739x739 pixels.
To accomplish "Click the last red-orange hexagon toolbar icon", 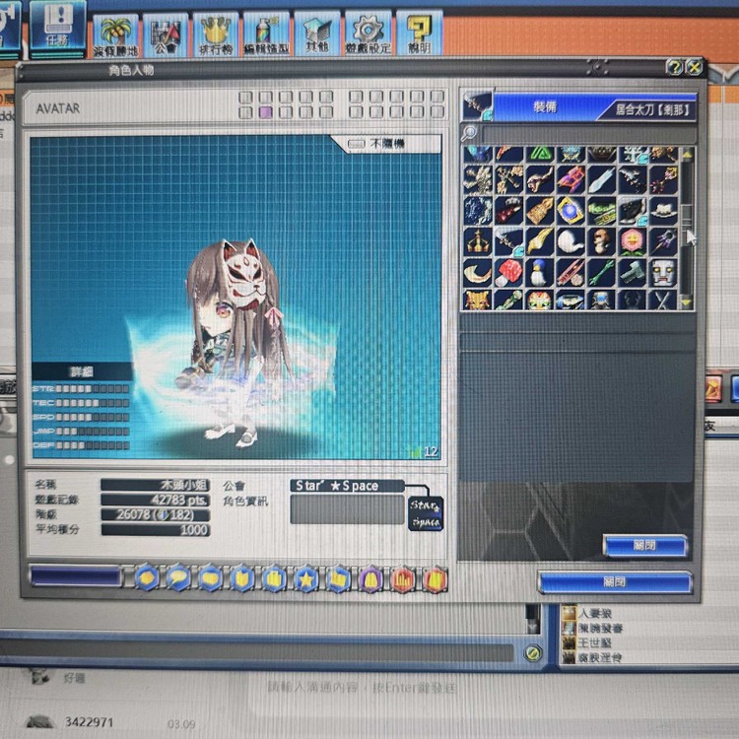I will [435, 579].
